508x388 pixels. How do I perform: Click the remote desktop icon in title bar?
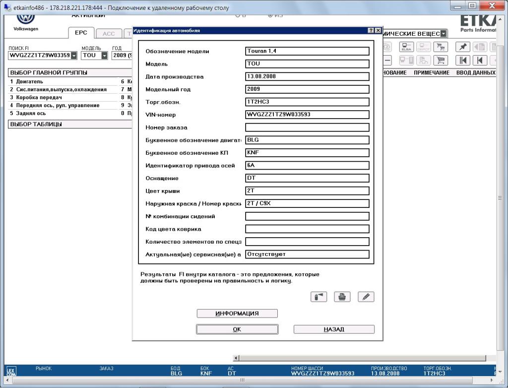[7, 7]
